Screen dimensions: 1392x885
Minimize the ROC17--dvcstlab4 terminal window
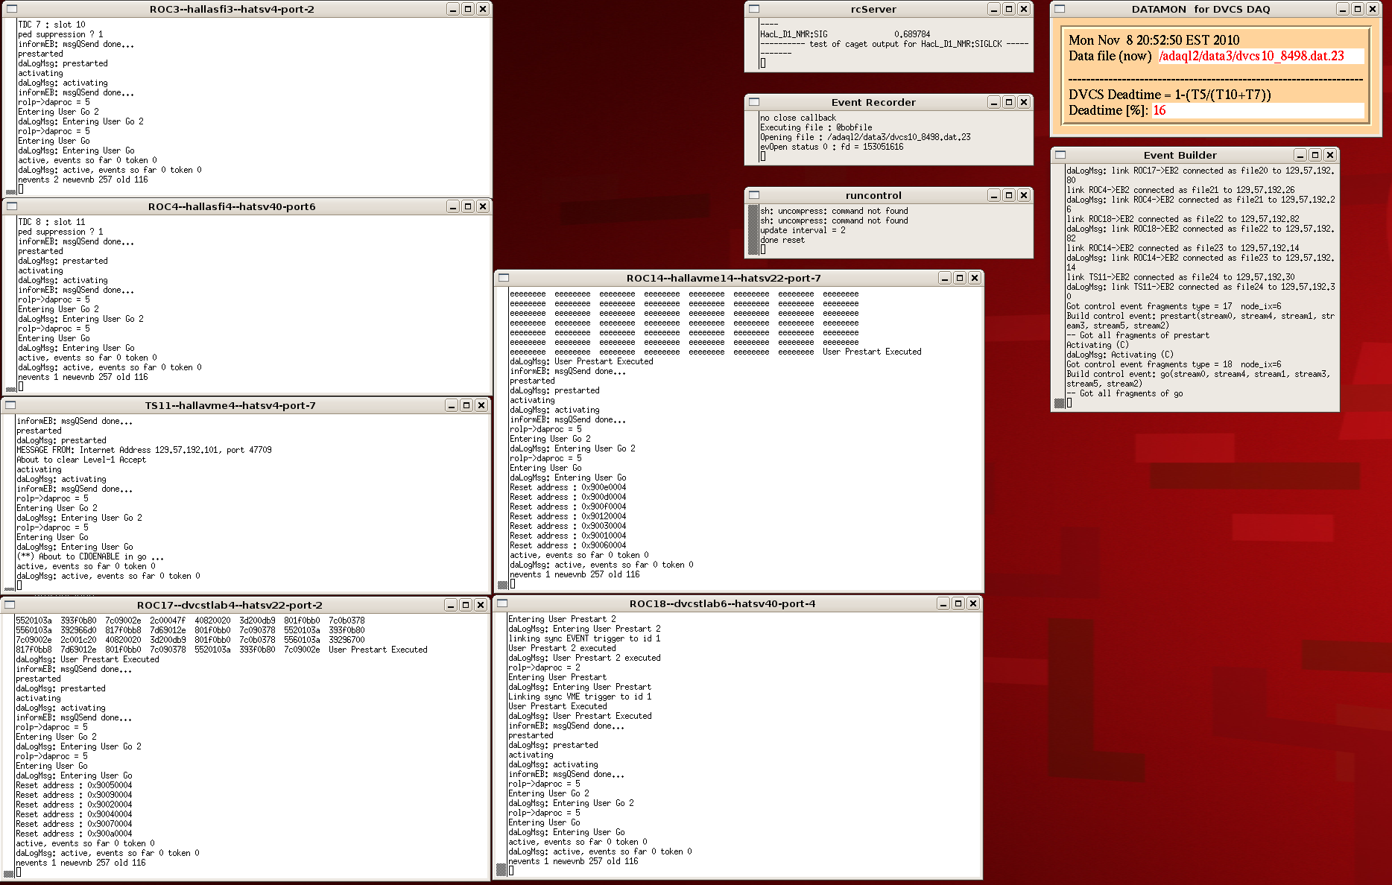click(x=451, y=605)
